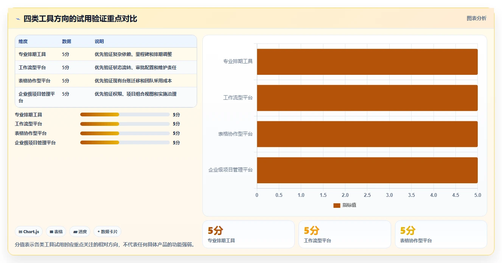Screen dimensions: 502x263
Task: Click the 工作流型平台 chart bar
Action: pos(367,98)
